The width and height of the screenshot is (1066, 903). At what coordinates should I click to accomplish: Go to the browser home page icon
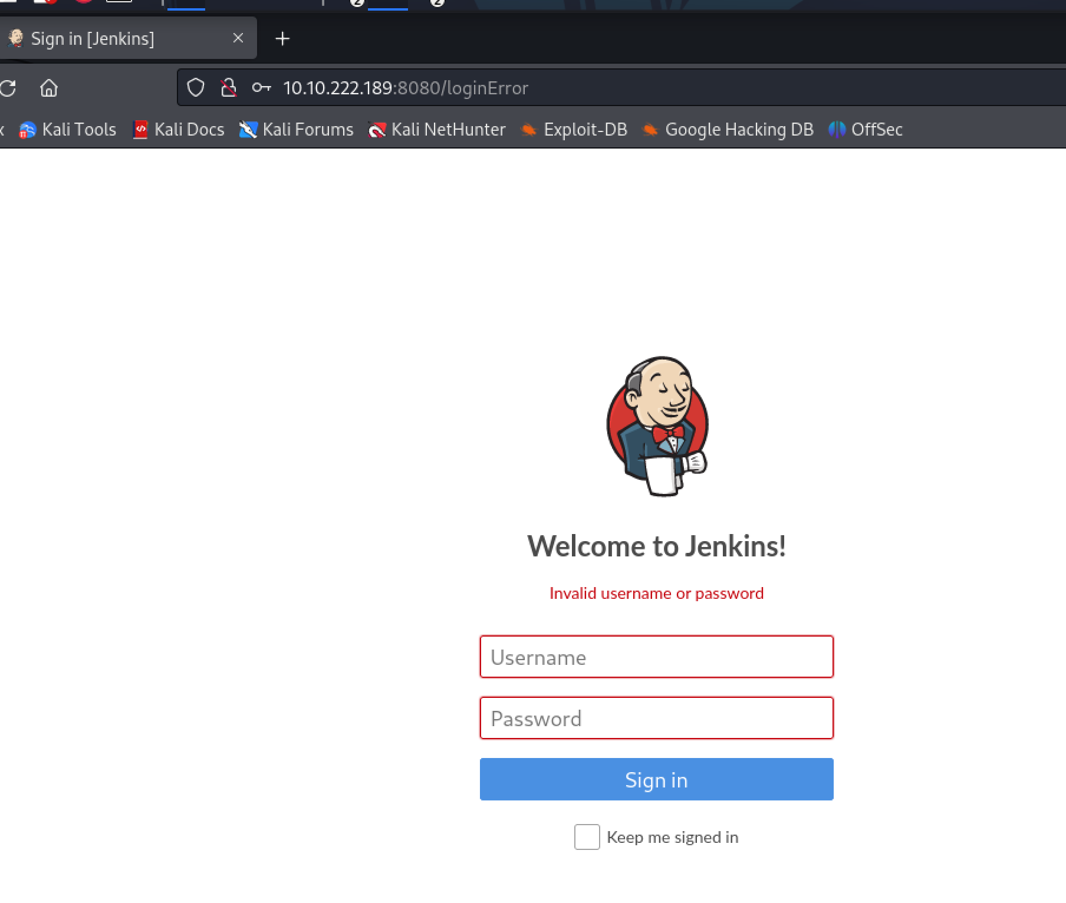pyautogui.click(x=49, y=88)
